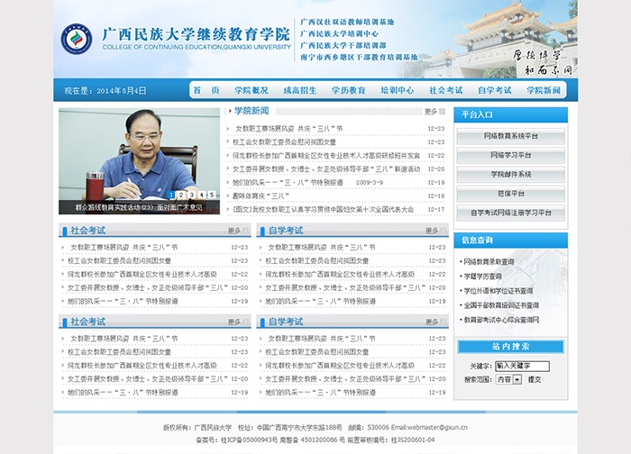Open 学院新闻 in the top navigation bar
Screen dimensions: 631x454
[544, 90]
